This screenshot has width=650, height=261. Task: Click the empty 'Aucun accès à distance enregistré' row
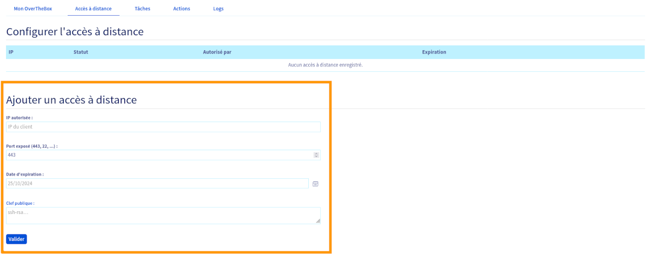325,65
